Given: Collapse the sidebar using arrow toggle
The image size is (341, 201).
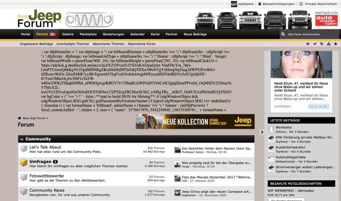Looking at the screenshot, I should [262, 132].
